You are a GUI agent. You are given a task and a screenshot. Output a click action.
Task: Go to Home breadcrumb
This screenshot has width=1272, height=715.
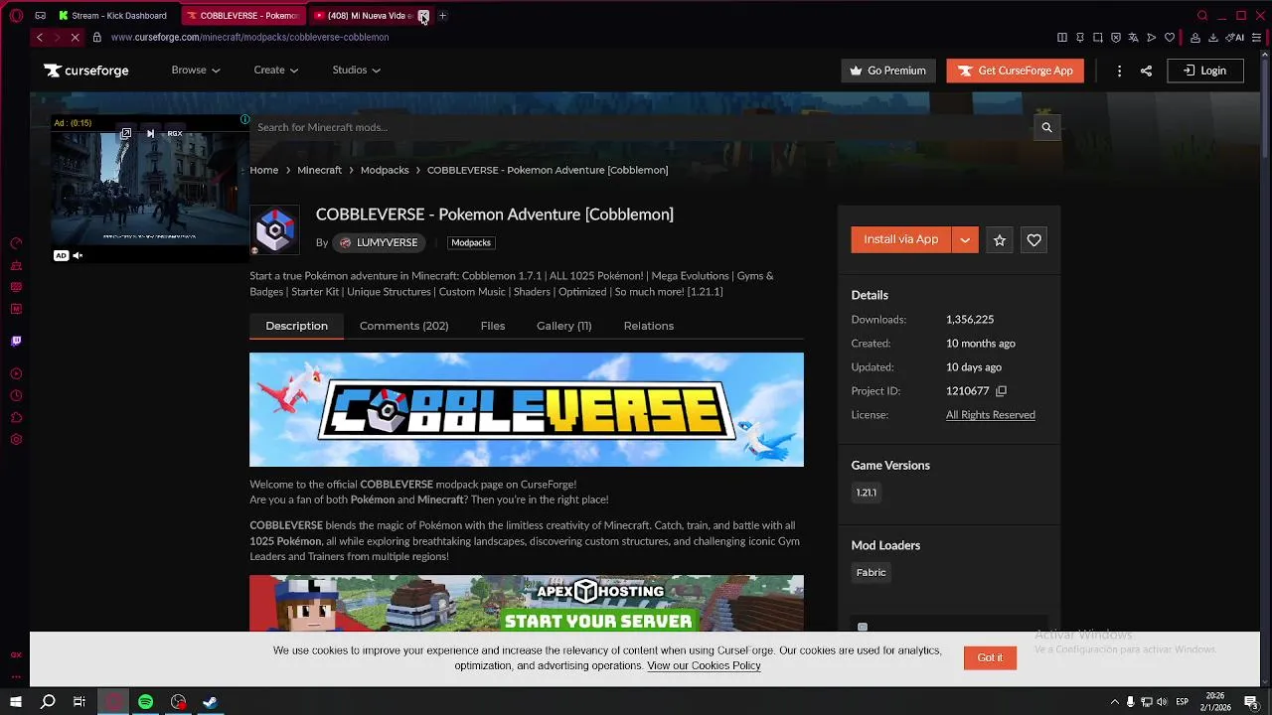pos(264,170)
